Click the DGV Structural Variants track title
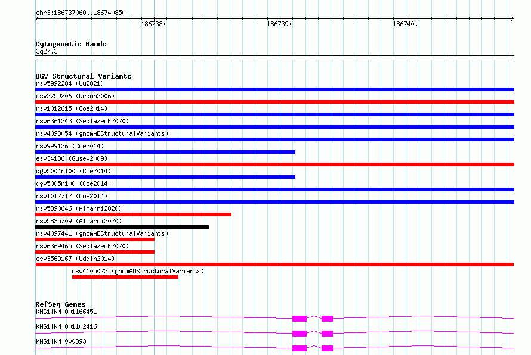 pyautogui.click(x=84, y=76)
